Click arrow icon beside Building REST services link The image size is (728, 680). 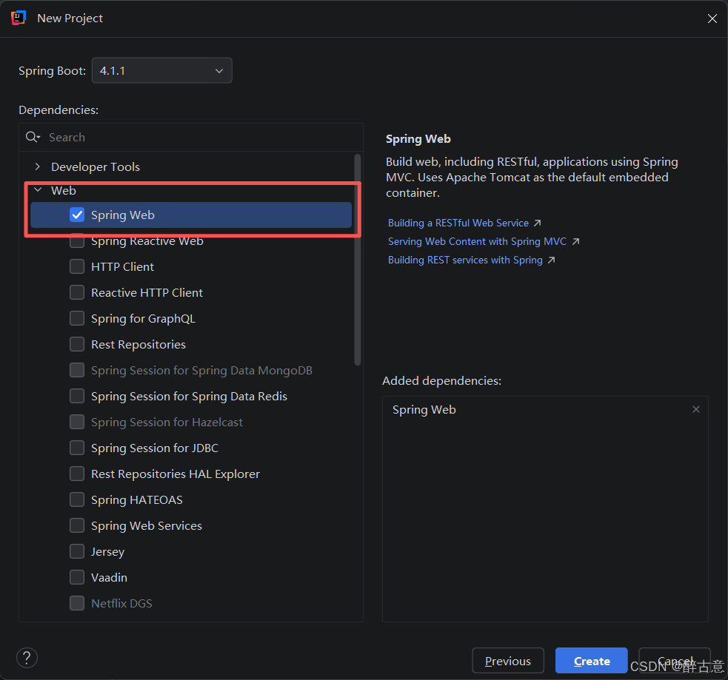[x=551, y=260]
